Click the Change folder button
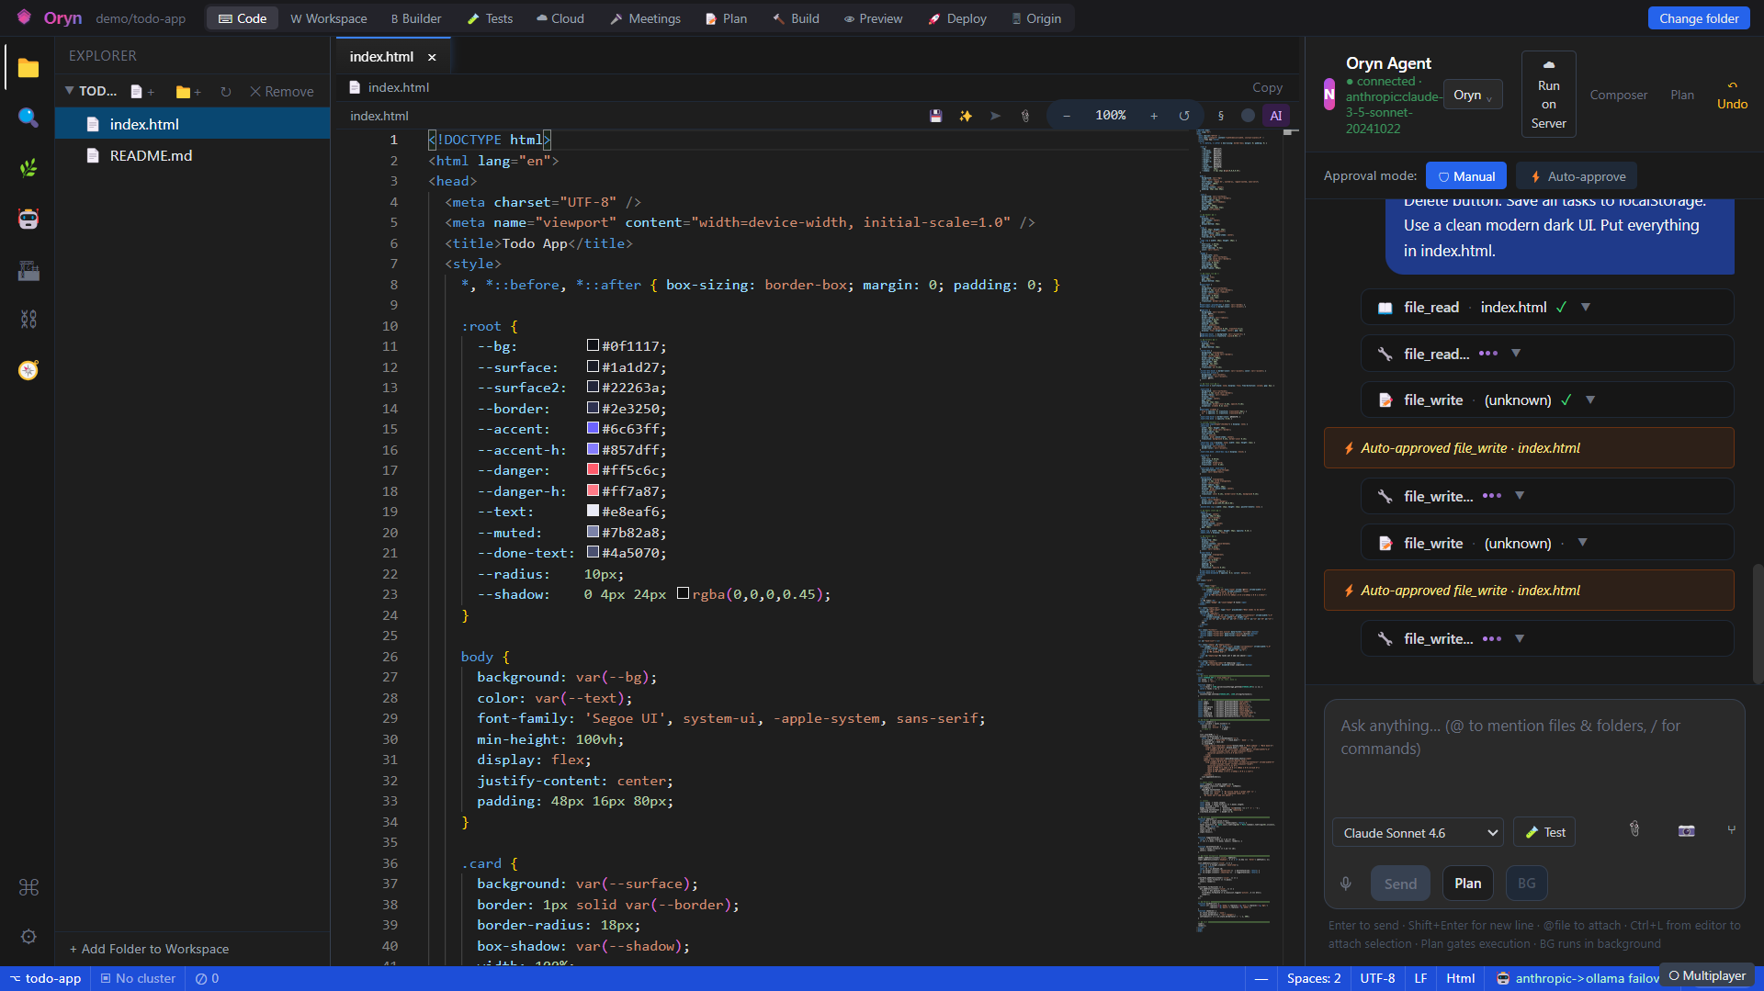 1698,18
